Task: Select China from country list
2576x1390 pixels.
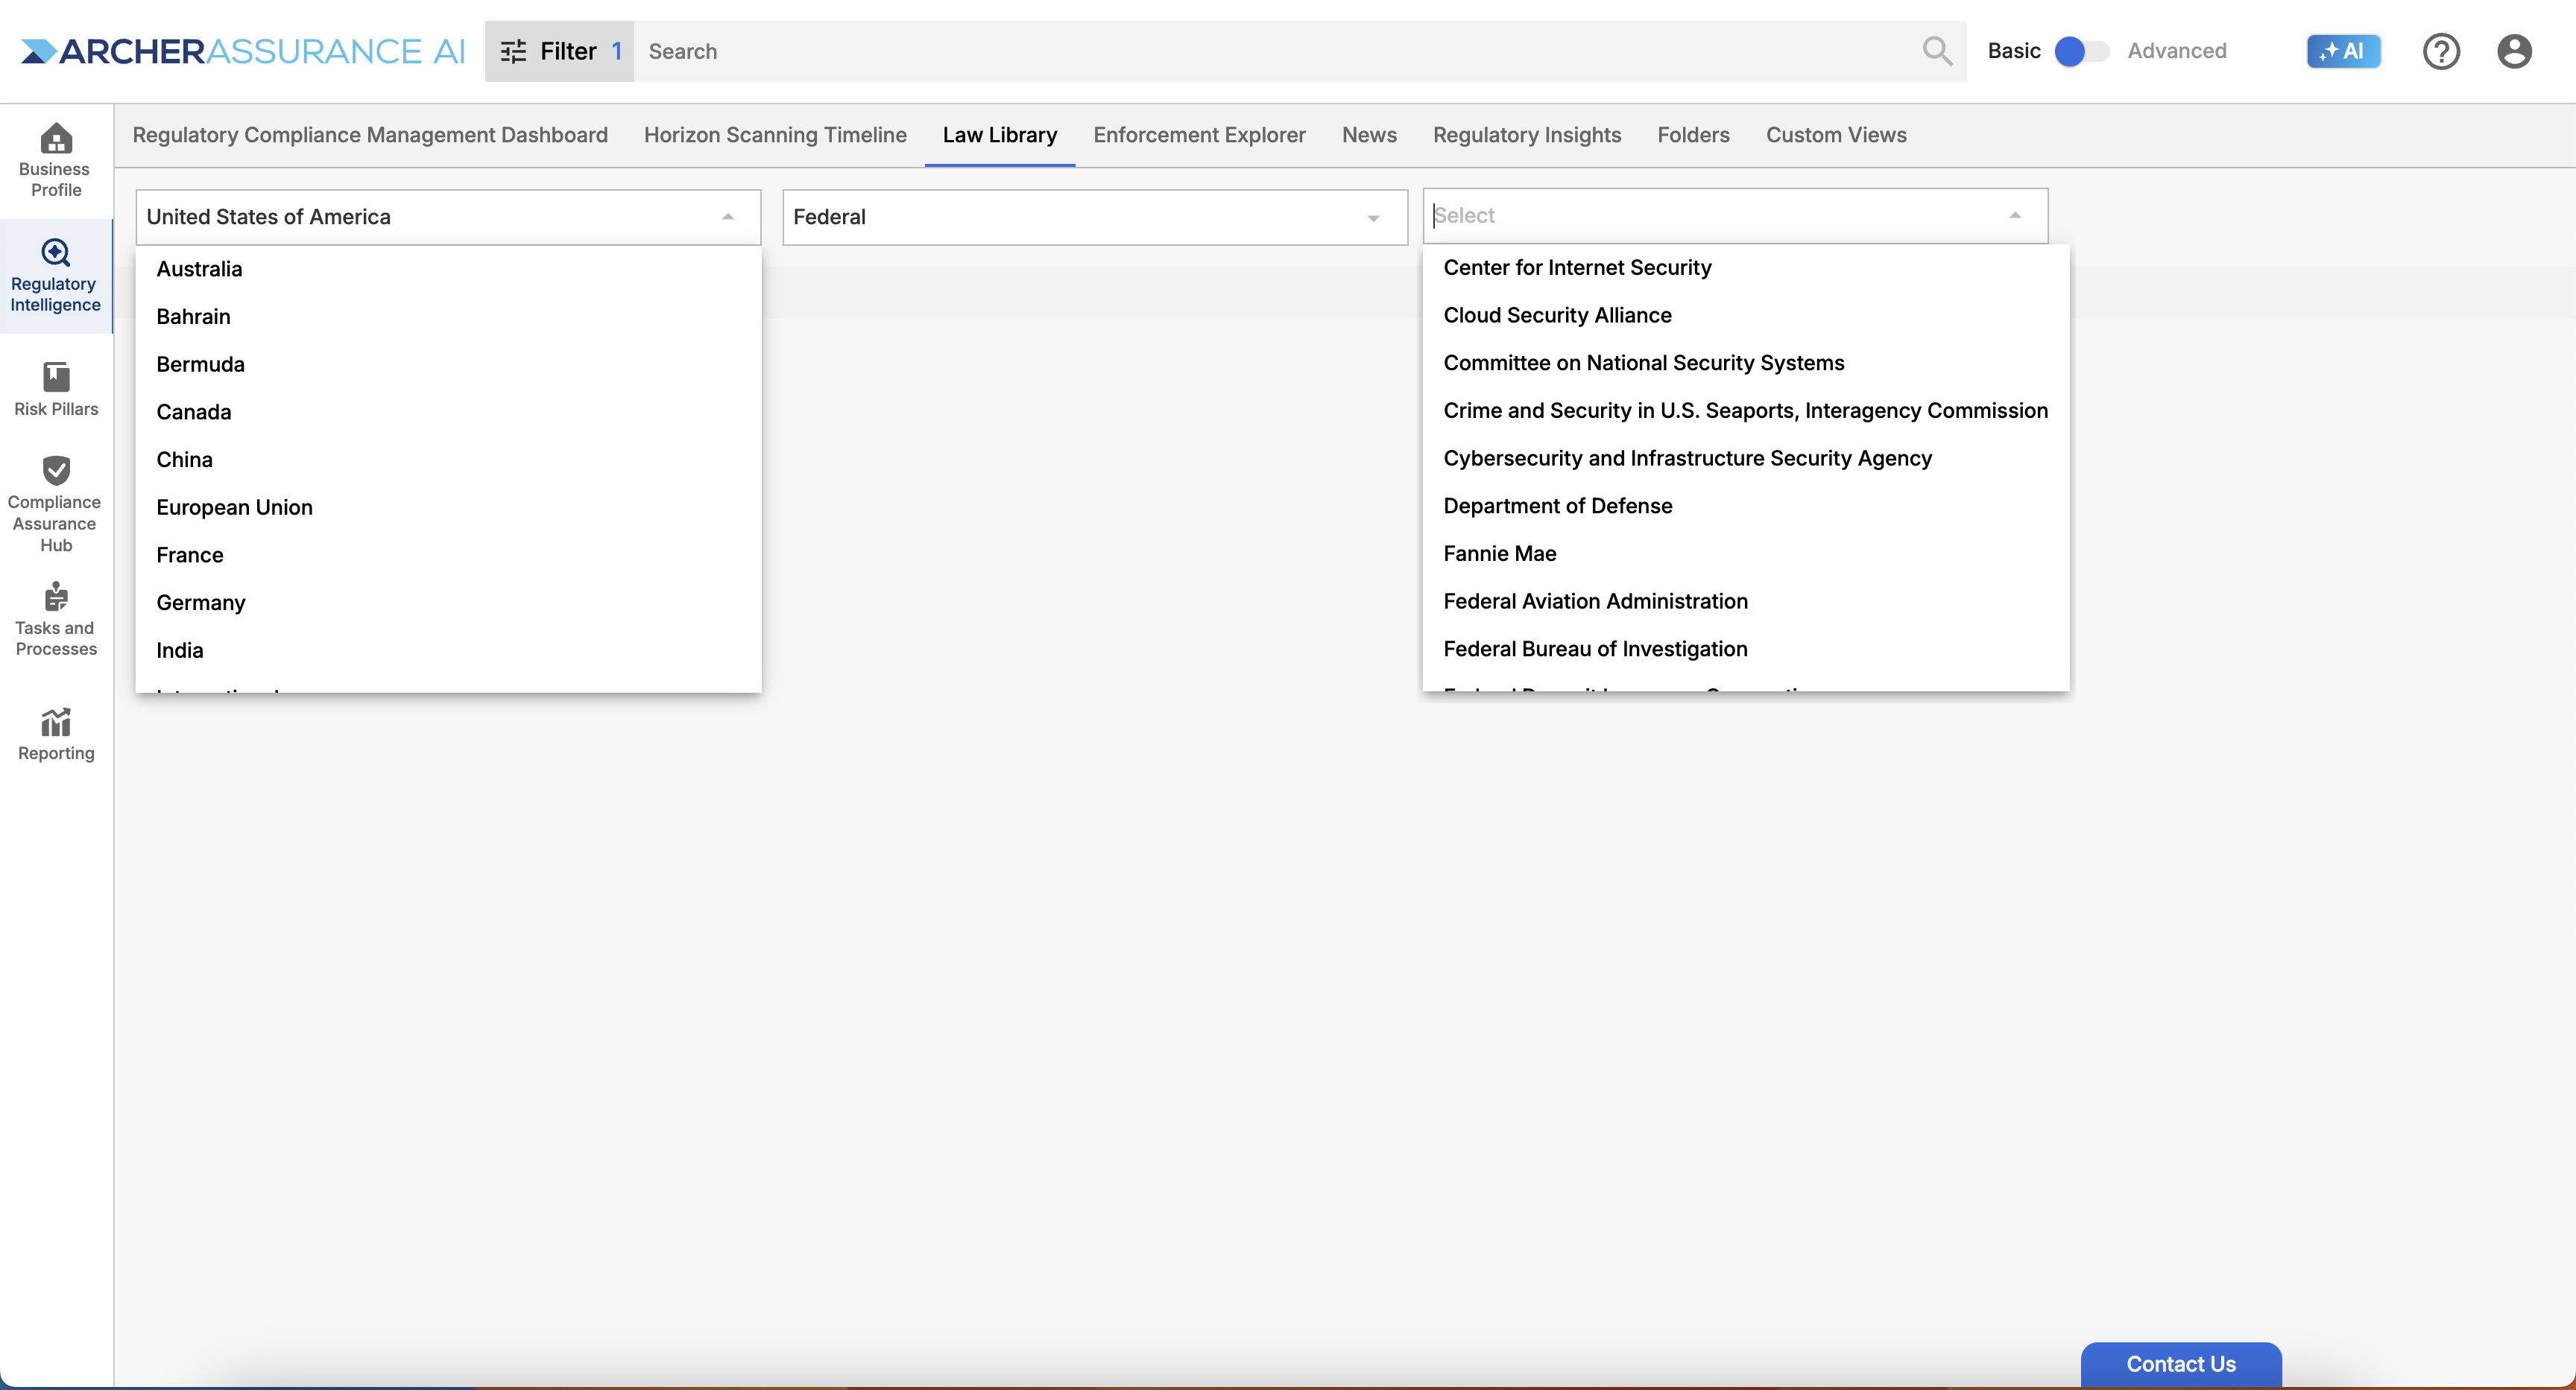Action: point(448,460)
